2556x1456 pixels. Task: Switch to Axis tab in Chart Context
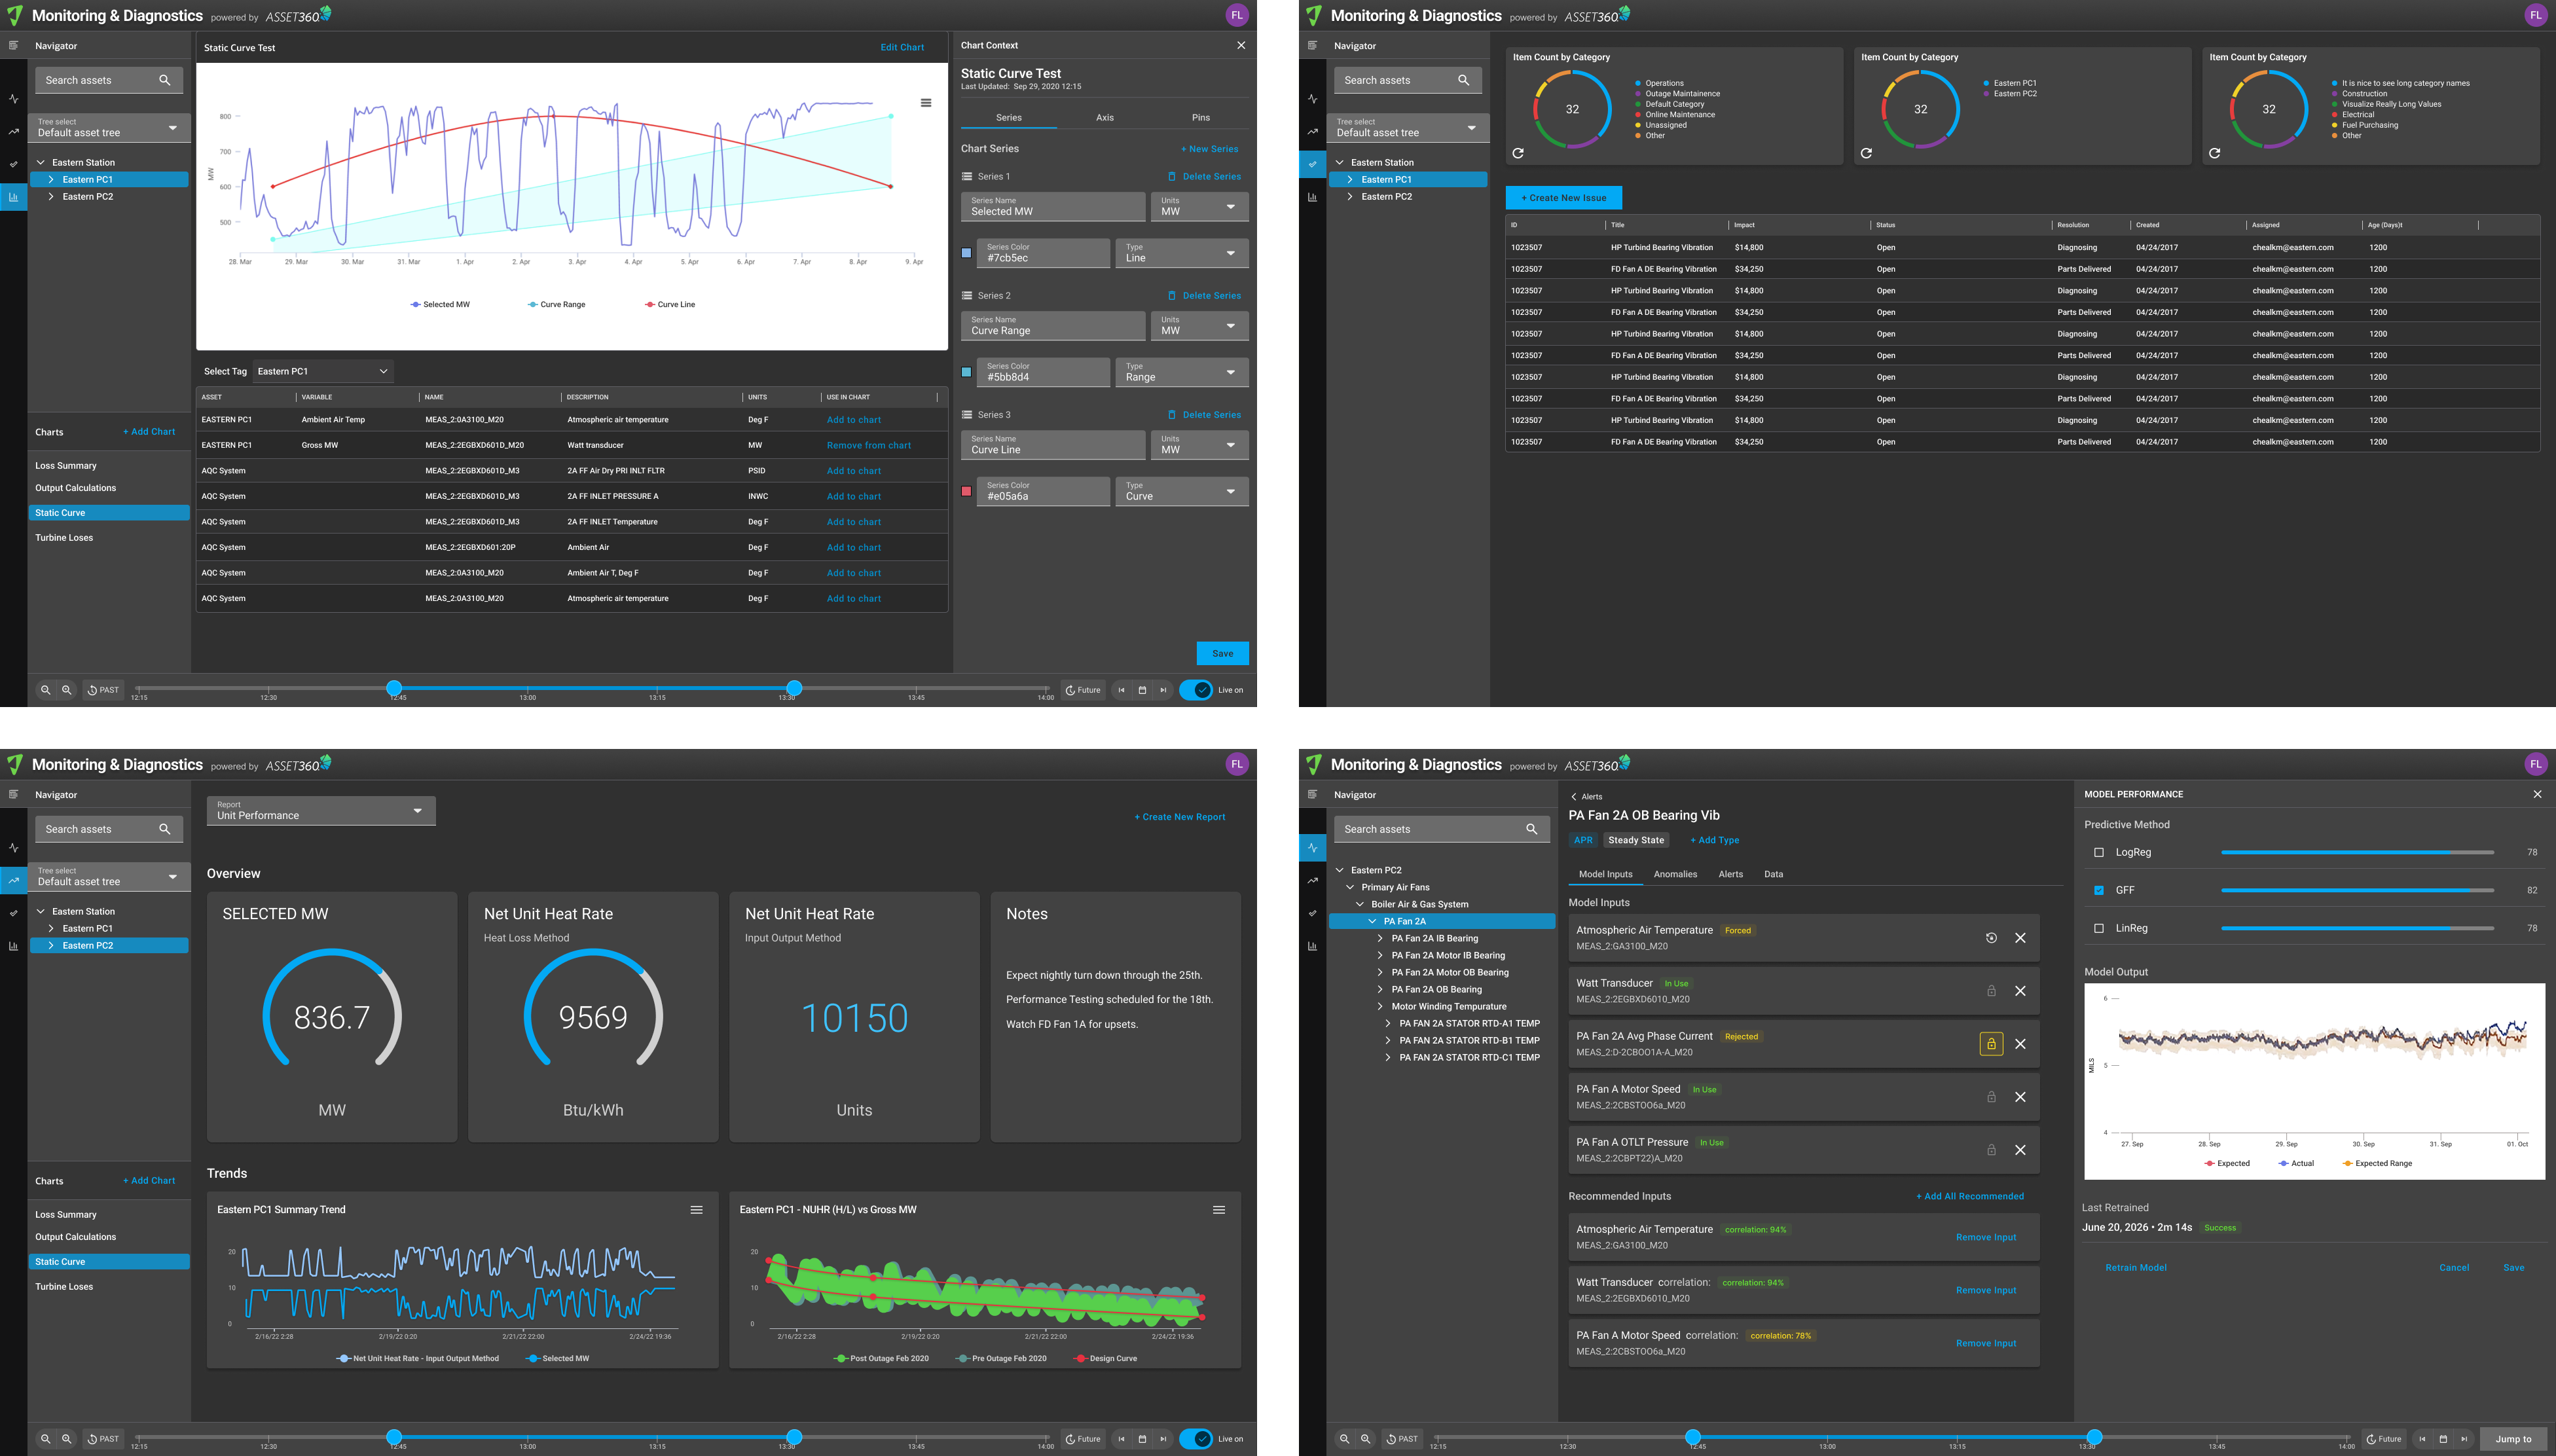[x=1104, y=117]
